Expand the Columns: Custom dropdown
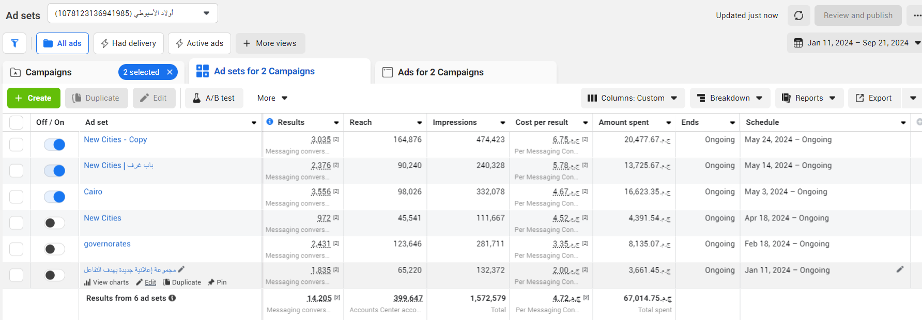The width and height of the screenshot is (922, 320). click(x=633, y=98)
